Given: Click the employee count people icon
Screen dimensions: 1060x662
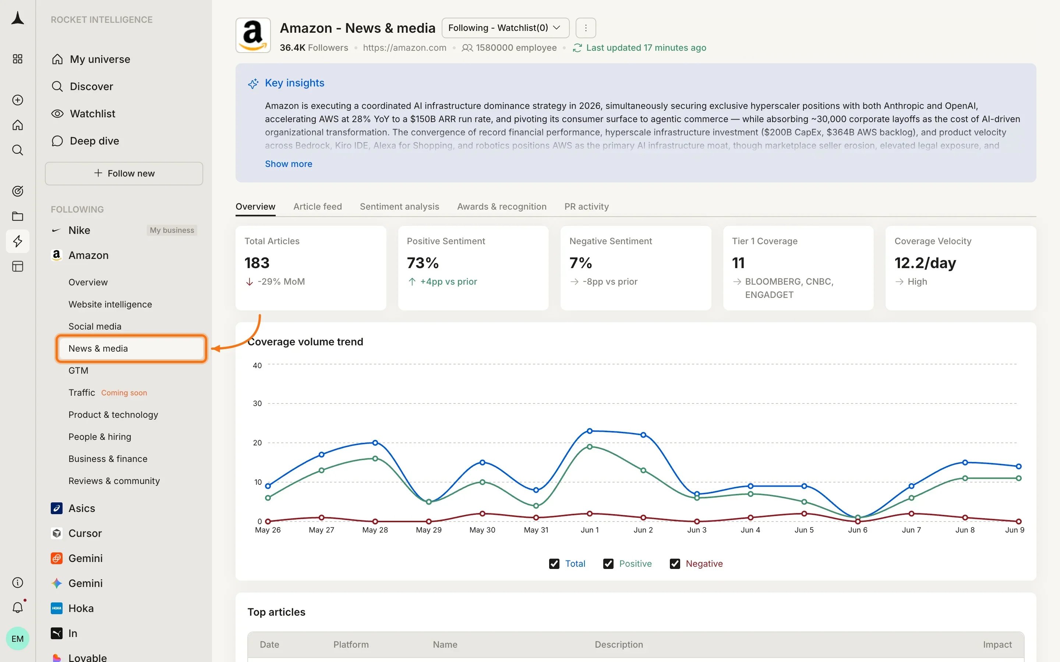Looking at the screenshot, I should tap(467, 48).
